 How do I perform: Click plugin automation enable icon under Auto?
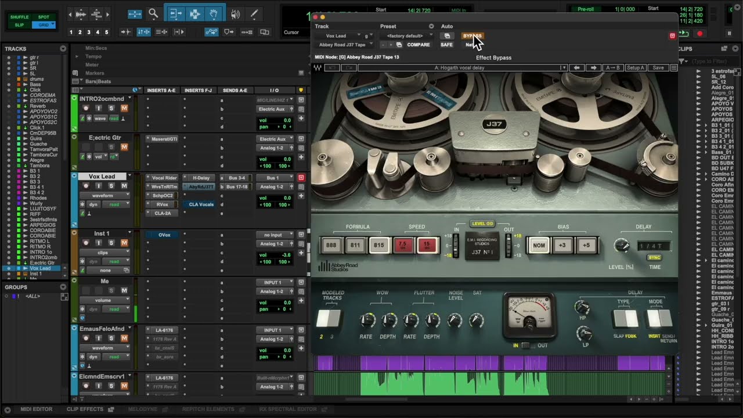447,36
